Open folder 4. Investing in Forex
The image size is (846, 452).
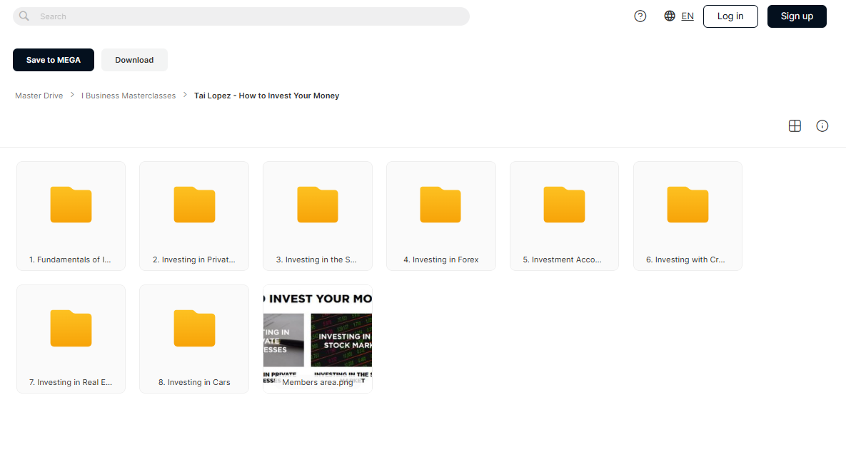(x=440, y=216)
